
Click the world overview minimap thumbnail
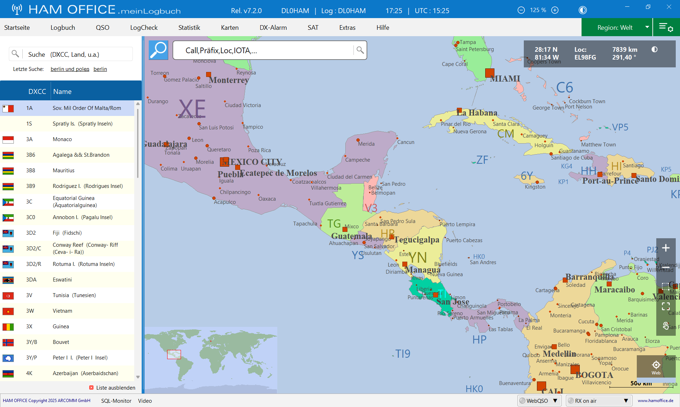[211, 359]
